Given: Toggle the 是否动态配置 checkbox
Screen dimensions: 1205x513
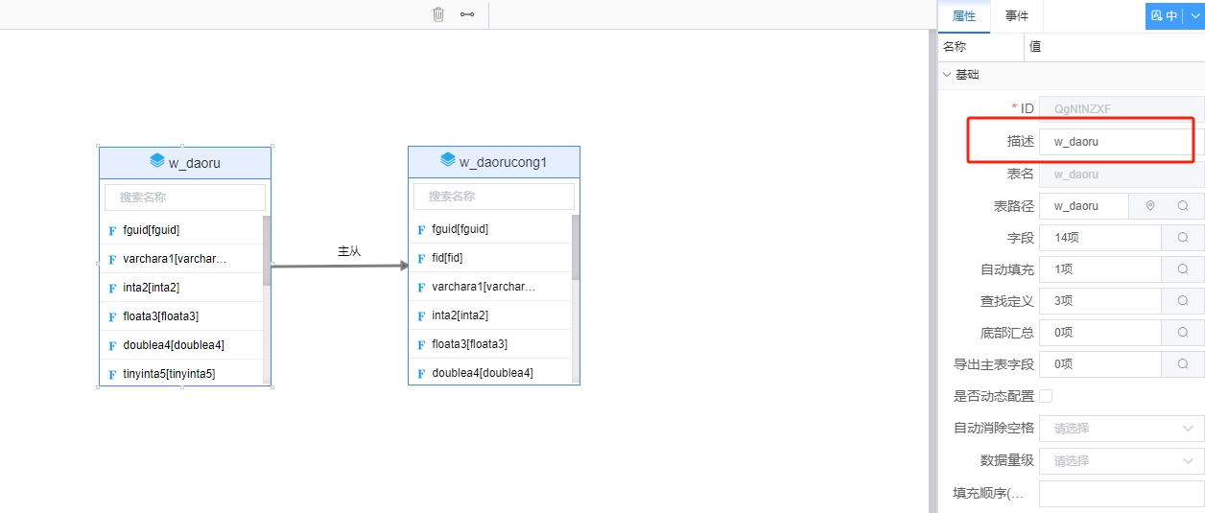Looking at the screenshot, I should pyautogui.click(x=1046, y=396).
